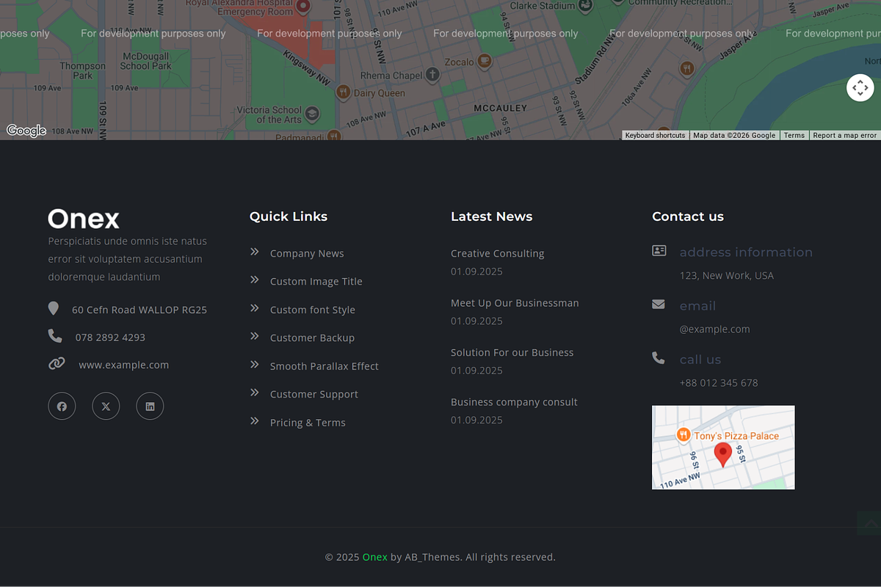Click the @example.com email text
Screen dimensions: 881x587
pos(715,329)
